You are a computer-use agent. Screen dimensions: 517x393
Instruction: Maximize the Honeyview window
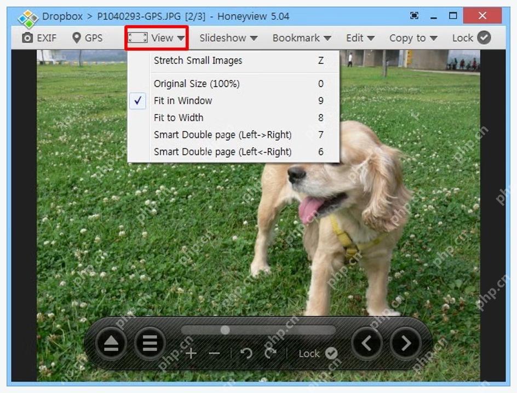pos(453,15)
